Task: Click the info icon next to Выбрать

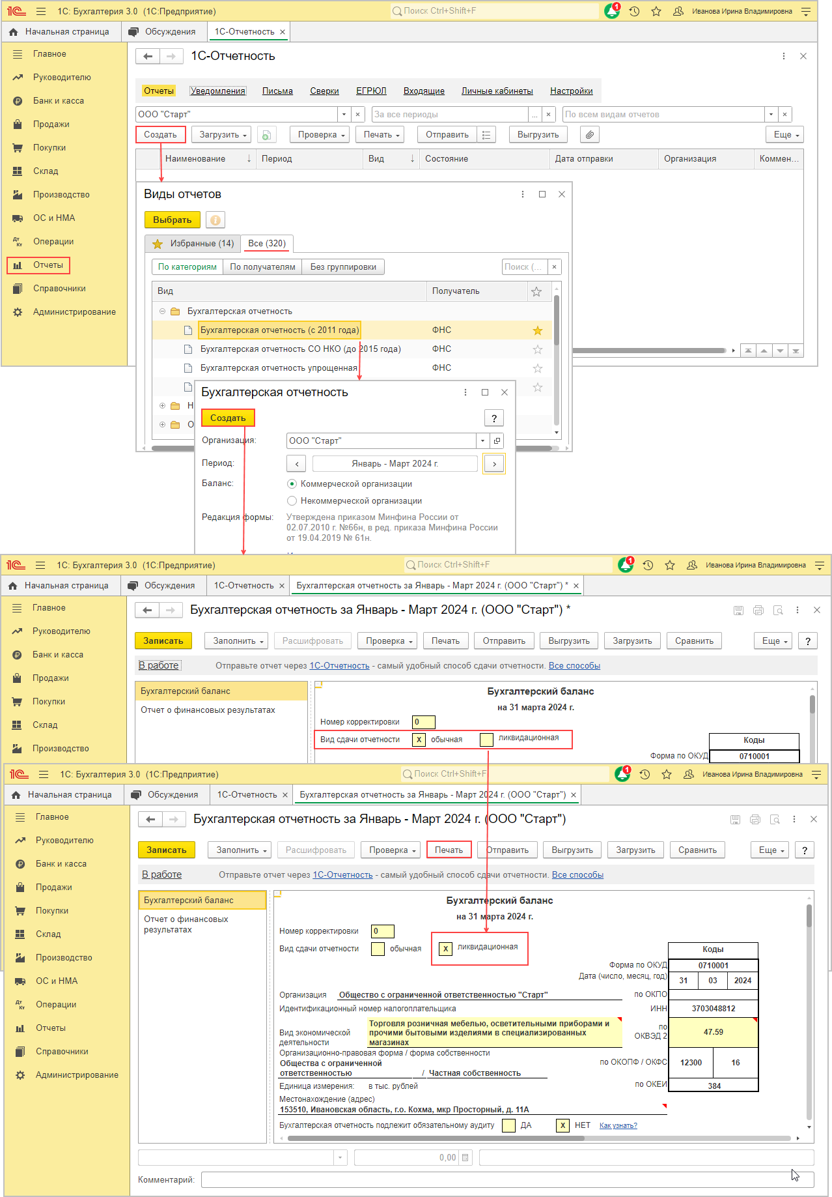Action: pos(215,220)
